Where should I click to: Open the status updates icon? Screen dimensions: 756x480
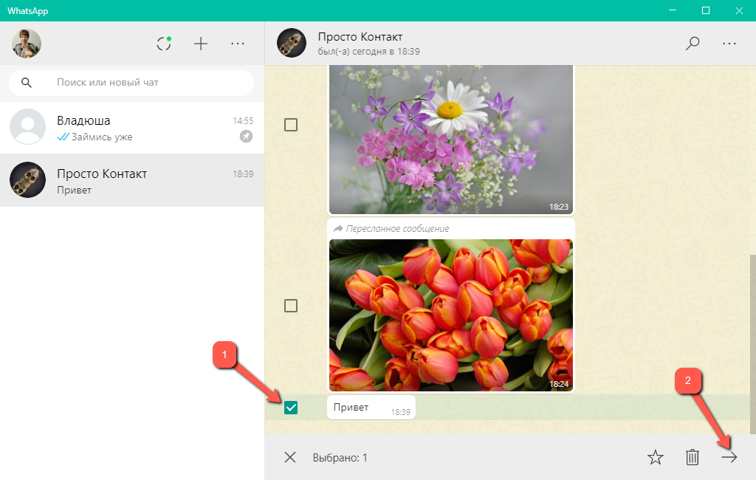pyautogui.click(x=164, y=44)
